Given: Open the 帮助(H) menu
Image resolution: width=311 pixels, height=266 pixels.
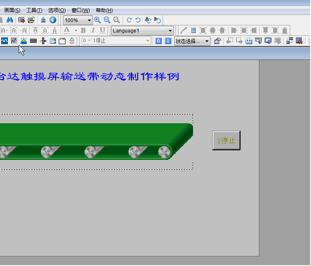Looking at the screenshot, I should tap(104, 10).
